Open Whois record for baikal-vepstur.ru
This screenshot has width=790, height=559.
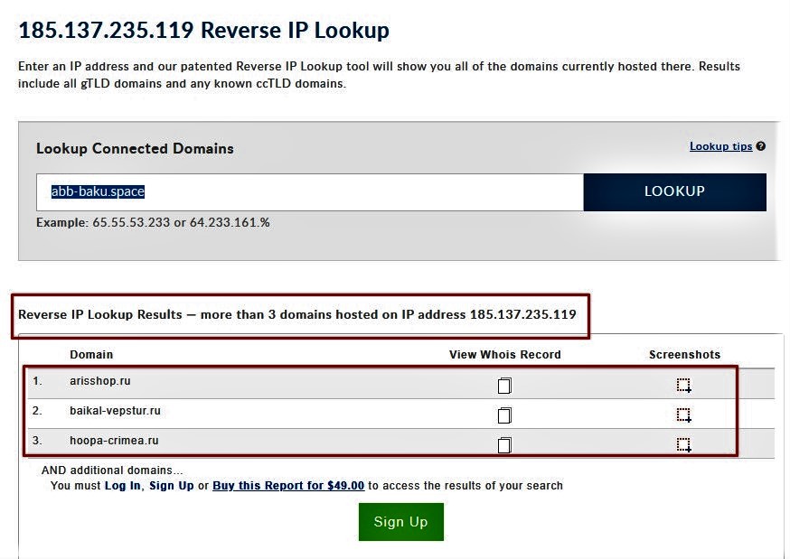504,415
